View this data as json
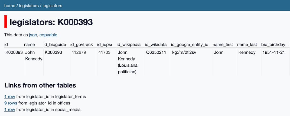The height and width of the screenshot is (116, 290). [x=33, y=35]
